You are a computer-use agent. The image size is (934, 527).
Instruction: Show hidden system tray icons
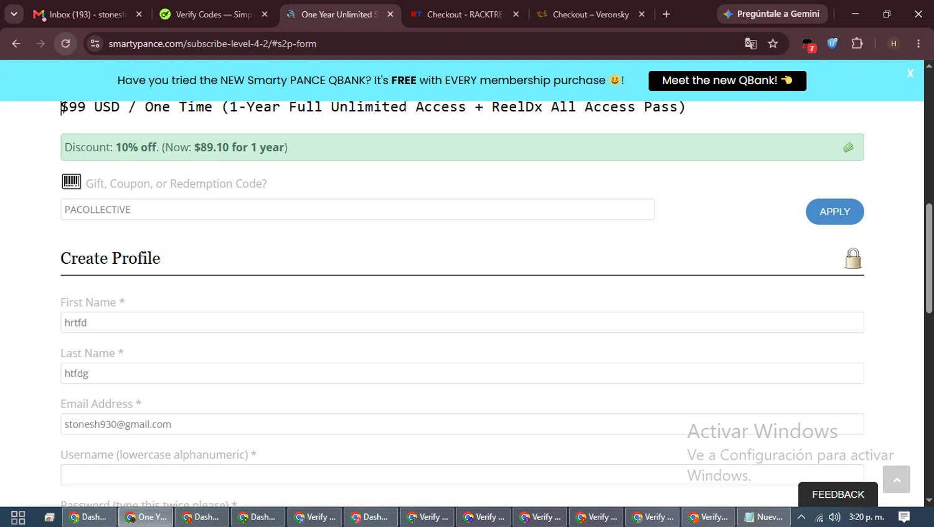[x=801, y=517]
